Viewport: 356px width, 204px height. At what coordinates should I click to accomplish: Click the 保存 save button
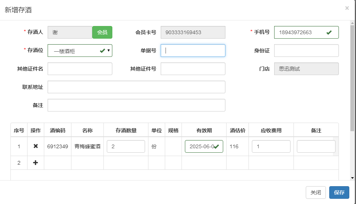click(x=339, y=192)
